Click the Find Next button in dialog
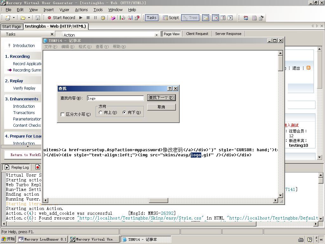325x244 pixels. click(161, 98)
